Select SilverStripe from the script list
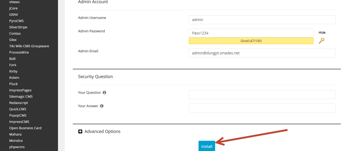348x151 pixels. [x=18, y=27]
